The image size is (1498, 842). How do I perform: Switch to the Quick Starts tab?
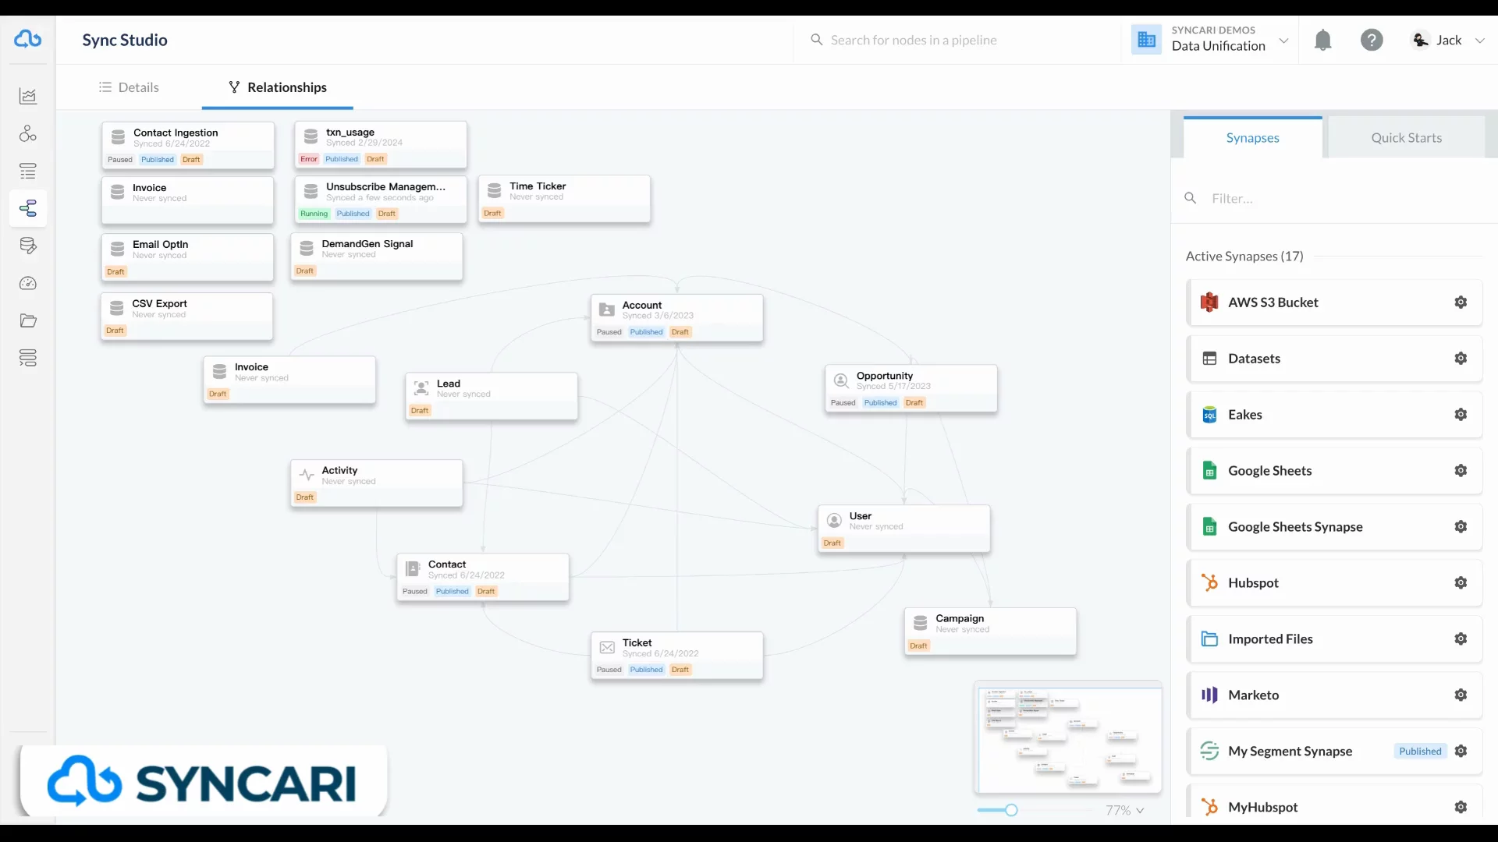point(1406,138)
